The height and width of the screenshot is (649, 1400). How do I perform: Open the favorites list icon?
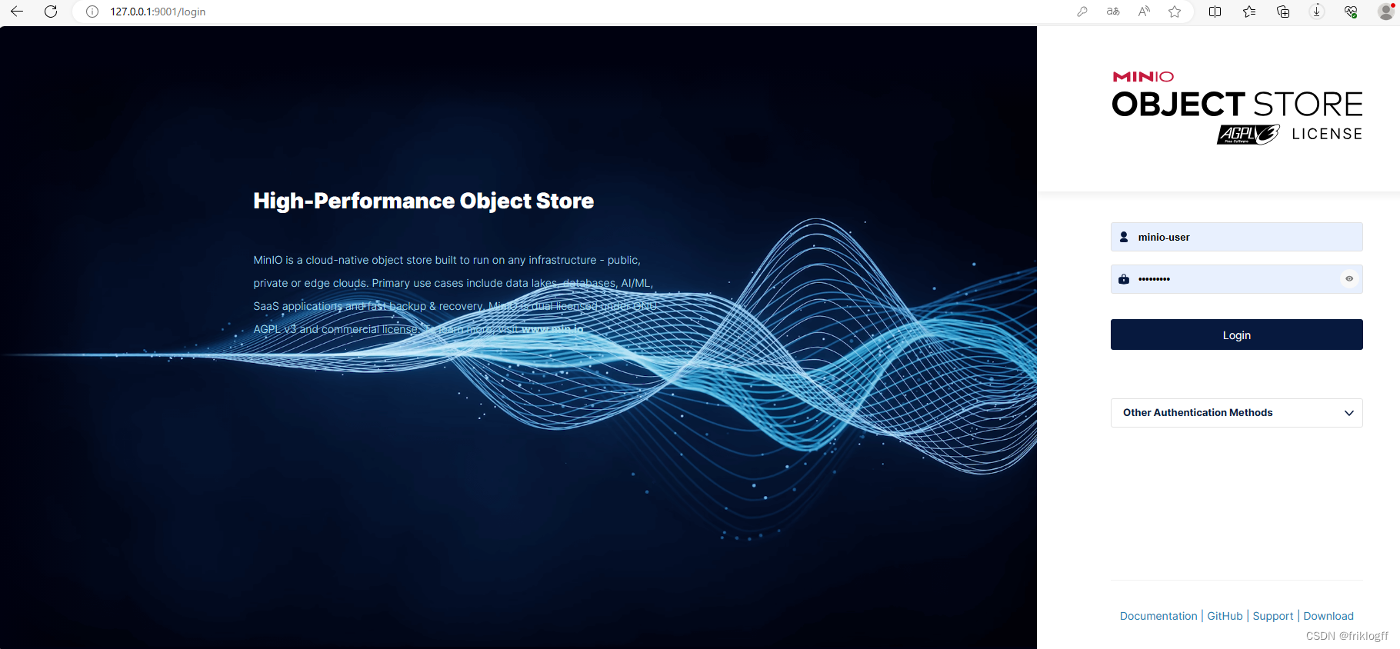click(1249, 12)
